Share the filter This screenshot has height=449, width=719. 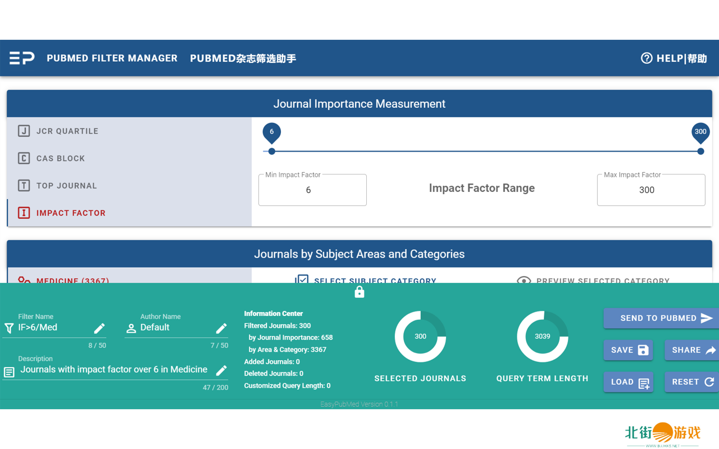(692, 350)
